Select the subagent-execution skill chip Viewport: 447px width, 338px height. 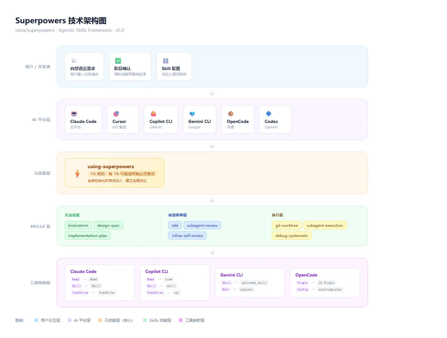point(325,225)
